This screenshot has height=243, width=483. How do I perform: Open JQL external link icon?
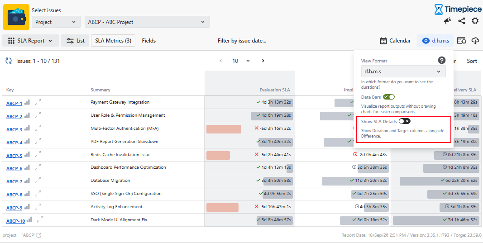point(39,235)
